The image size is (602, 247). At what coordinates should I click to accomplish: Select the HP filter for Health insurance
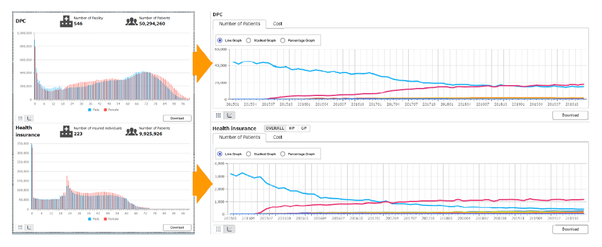pos(292,129)
